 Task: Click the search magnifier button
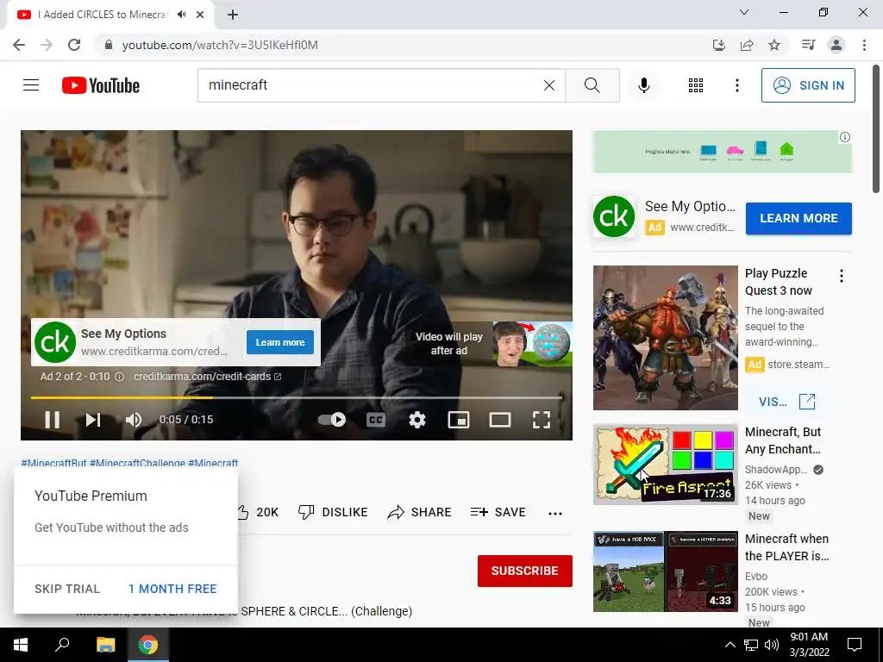coord(592,85)
